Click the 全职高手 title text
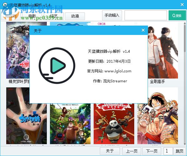187x156 pixels. [x=157, y=82]
